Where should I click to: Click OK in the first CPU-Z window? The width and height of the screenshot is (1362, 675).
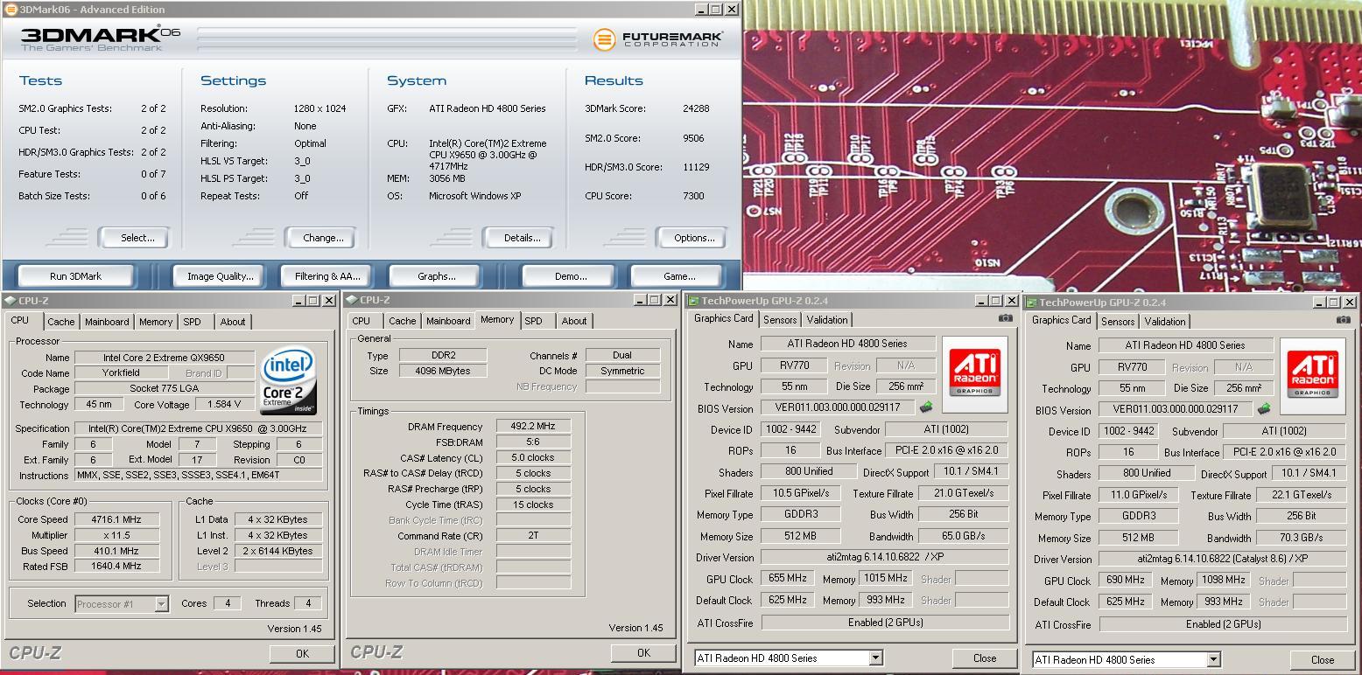click(302, 653)
